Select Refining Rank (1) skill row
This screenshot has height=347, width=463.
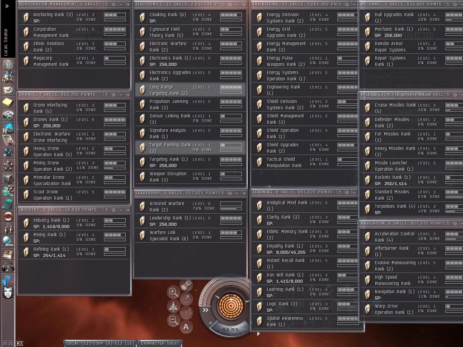(74, 252)
